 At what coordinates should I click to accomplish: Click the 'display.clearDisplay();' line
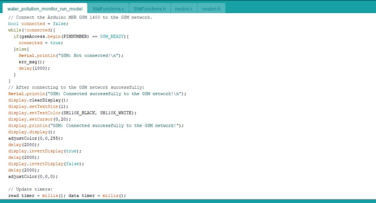(38, 100)
